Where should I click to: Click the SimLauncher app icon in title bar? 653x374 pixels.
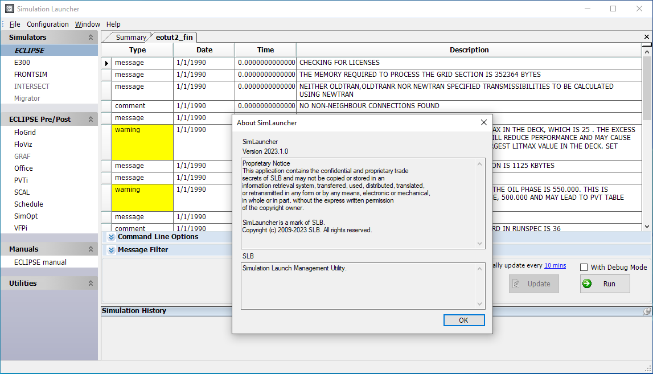pyautogui.click(x=9, y=9)
